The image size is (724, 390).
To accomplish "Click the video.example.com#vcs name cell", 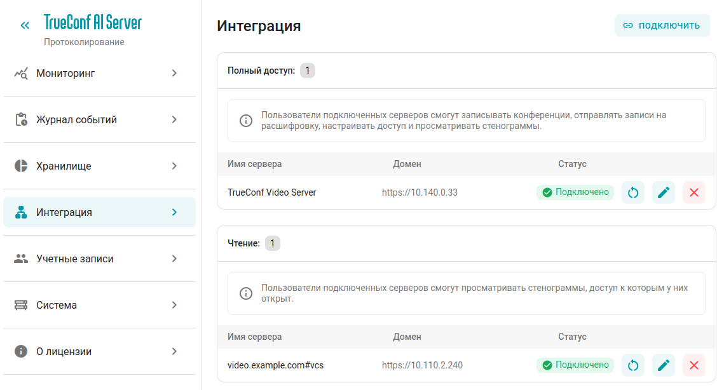I will tap(275, 365).
